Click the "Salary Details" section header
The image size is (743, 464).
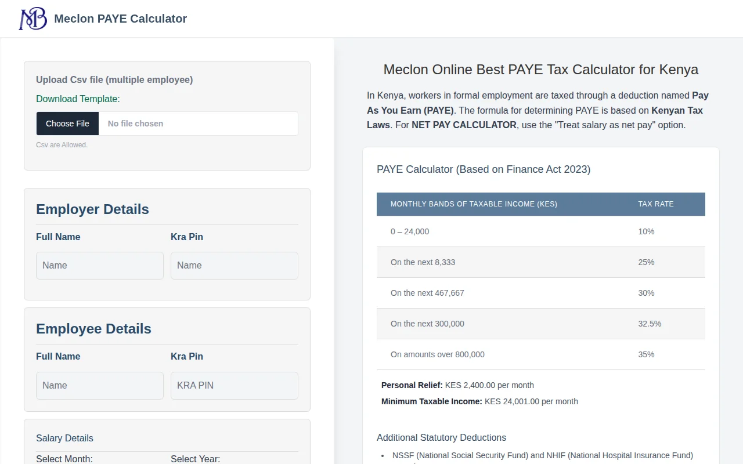click(64, 438)
